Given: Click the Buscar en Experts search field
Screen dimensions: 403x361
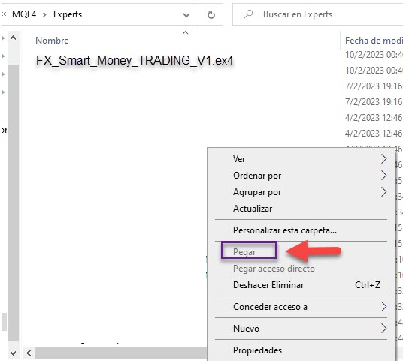Looking at the screenshot, I should 318,14.
